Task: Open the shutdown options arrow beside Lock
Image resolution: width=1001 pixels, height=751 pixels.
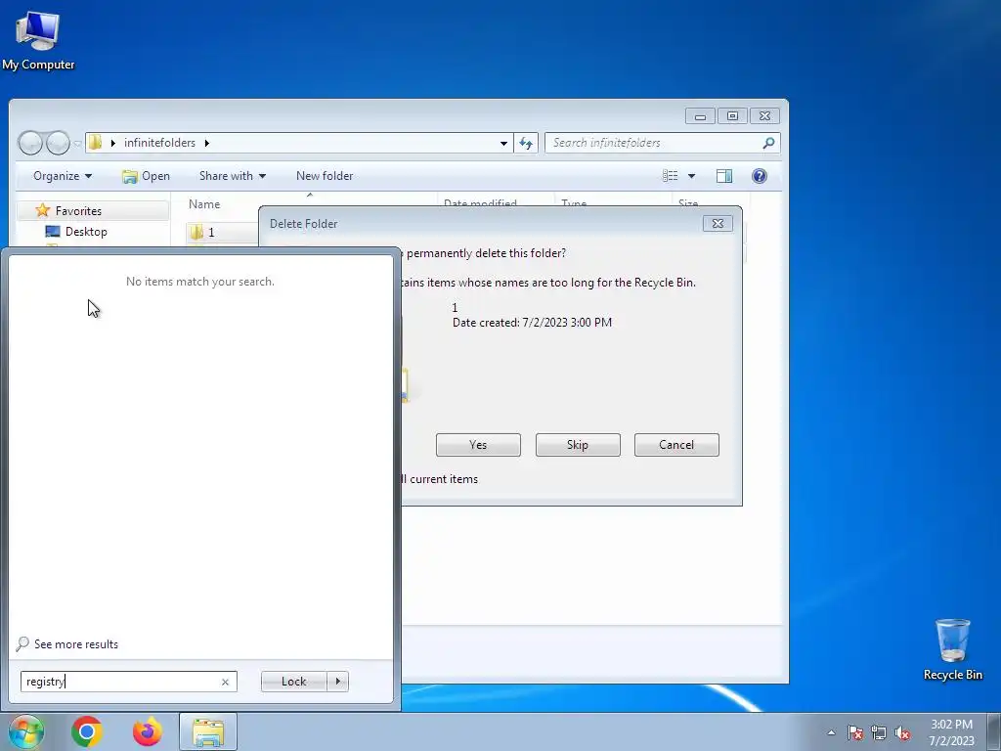Action: click(337, 682)
